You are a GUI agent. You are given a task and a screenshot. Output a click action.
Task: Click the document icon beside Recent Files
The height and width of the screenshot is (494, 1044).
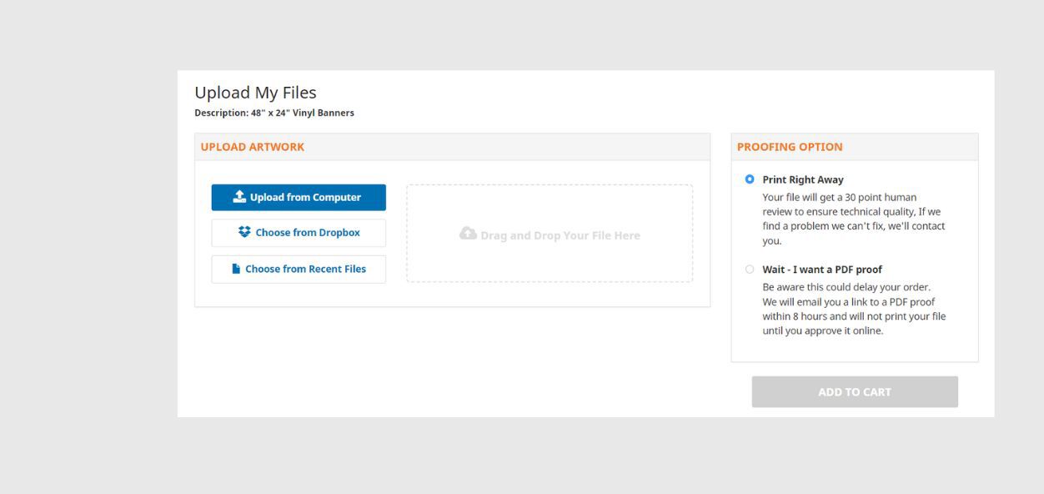coord(236,269)
